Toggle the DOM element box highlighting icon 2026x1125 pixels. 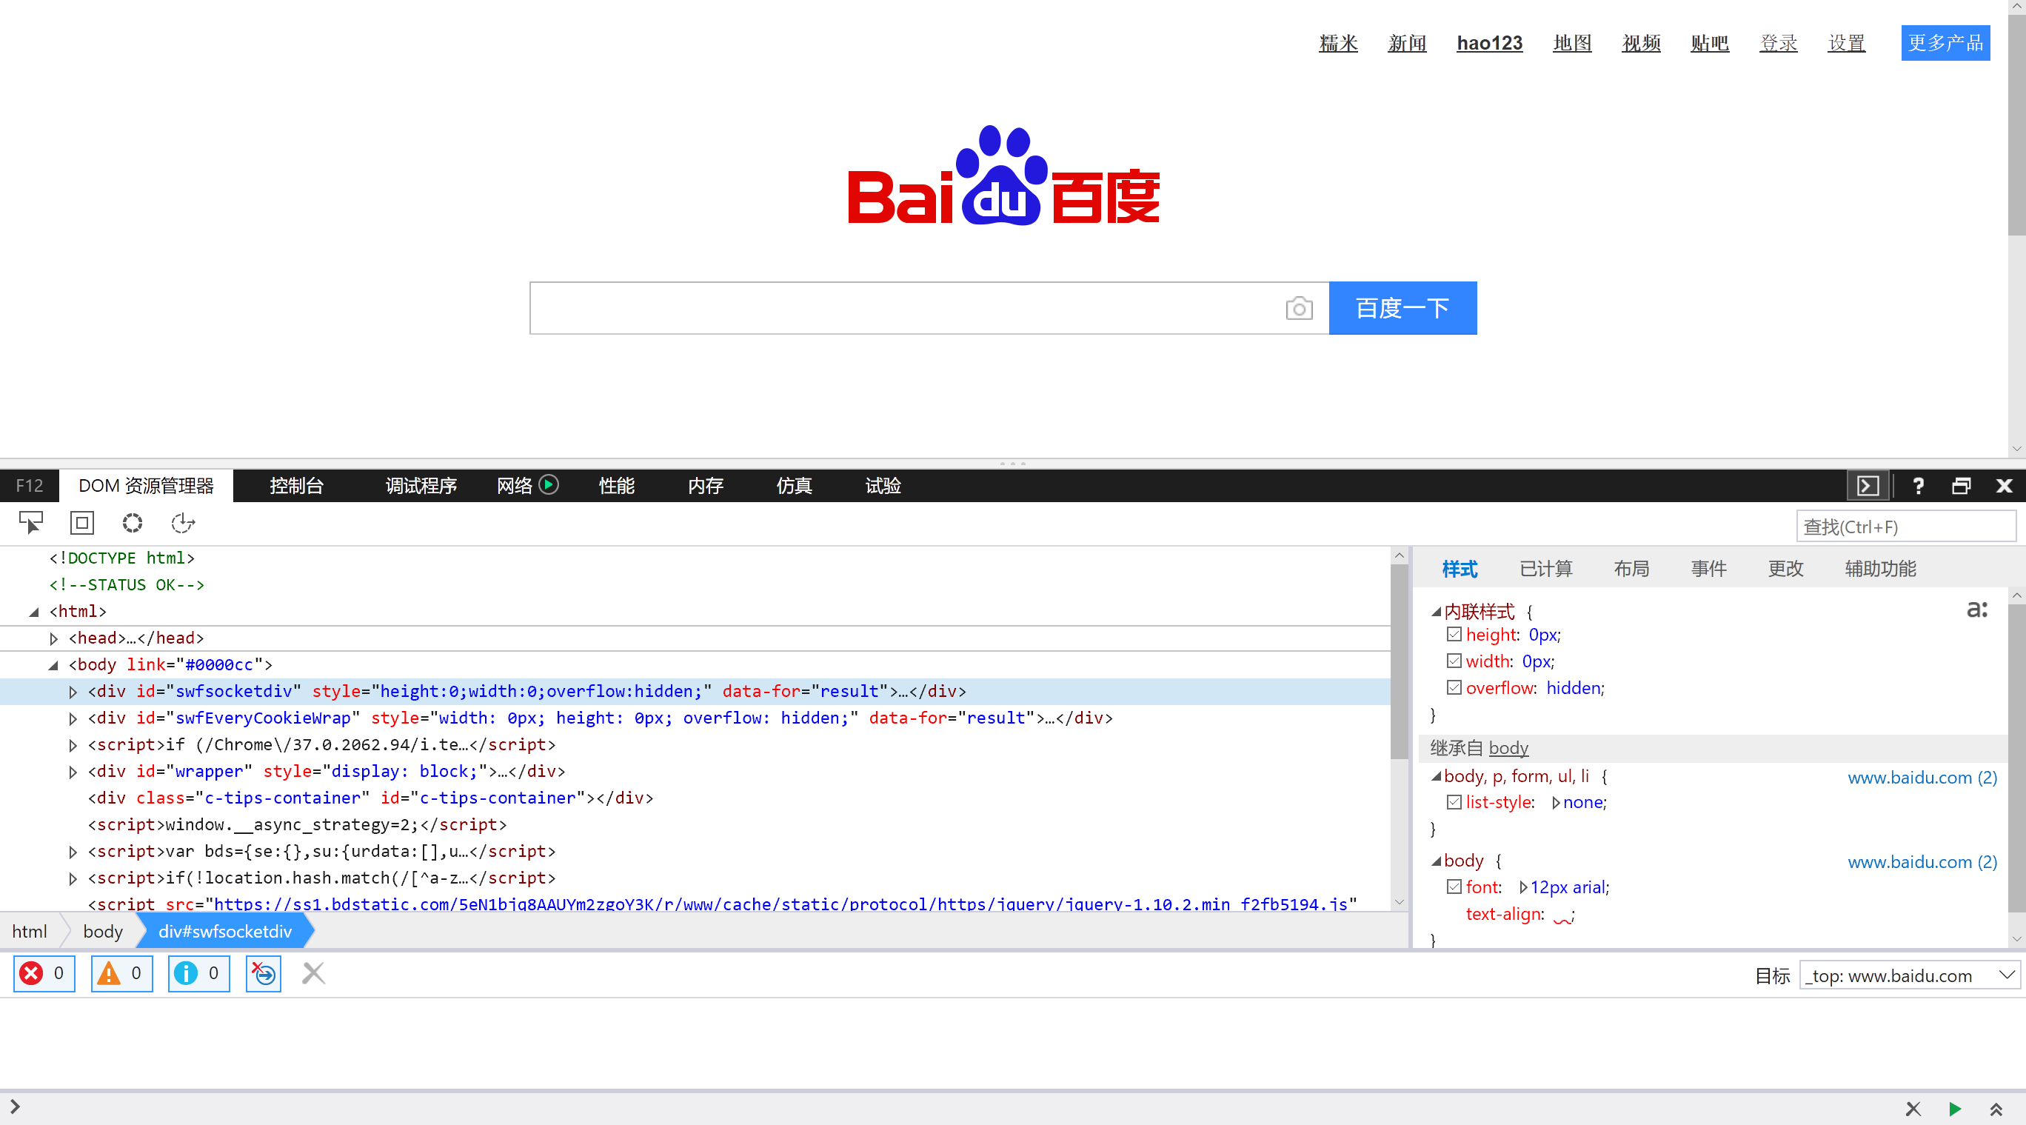pos(81,523)
